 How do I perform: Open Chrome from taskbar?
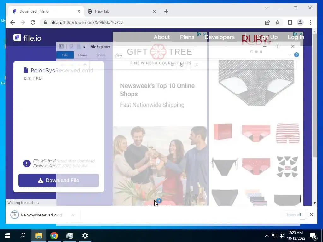[x=54, y=236]
